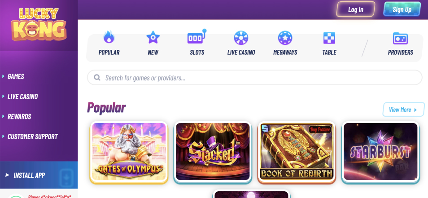
Task: Launch the Gates of Olympus game thumbnail
Action: [x=129, y=152]
